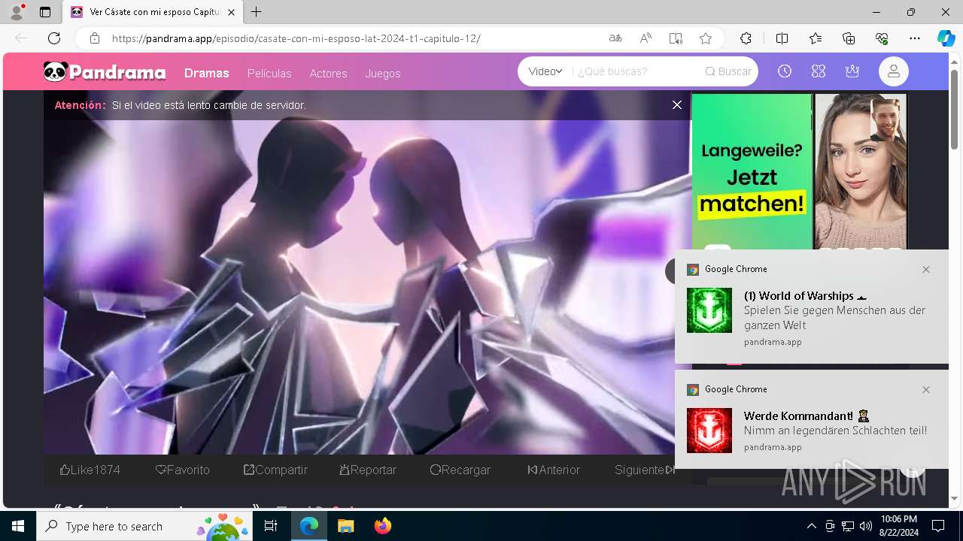This screenshot has width=963, height=541.
Task: Go to Pandrama home logo
Action: [x=105, y=72]
